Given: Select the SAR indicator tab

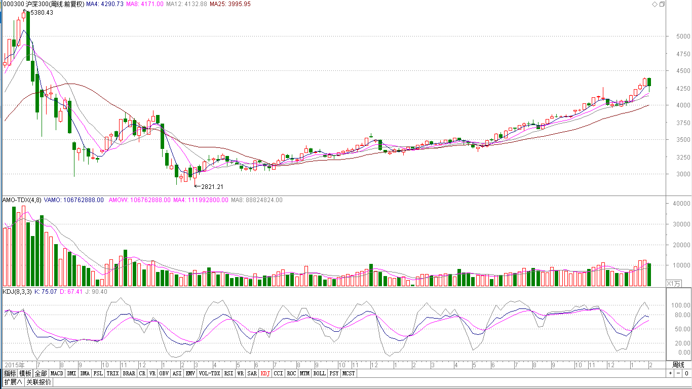Looking at the screenshot, I should pyautogui.click(x=252, y=373).
